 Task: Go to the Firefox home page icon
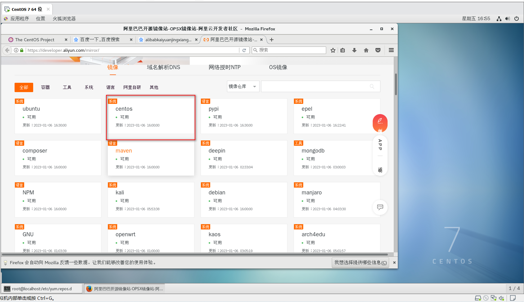coord(366,50)
